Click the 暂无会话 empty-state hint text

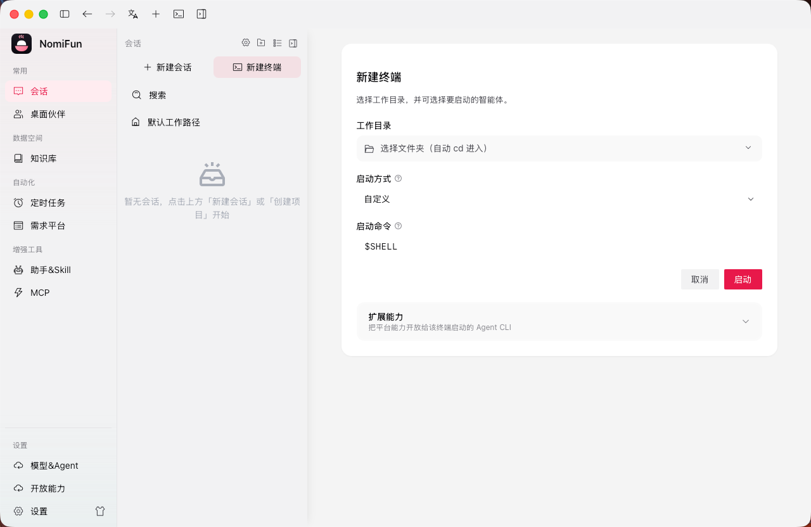point(212,208)
